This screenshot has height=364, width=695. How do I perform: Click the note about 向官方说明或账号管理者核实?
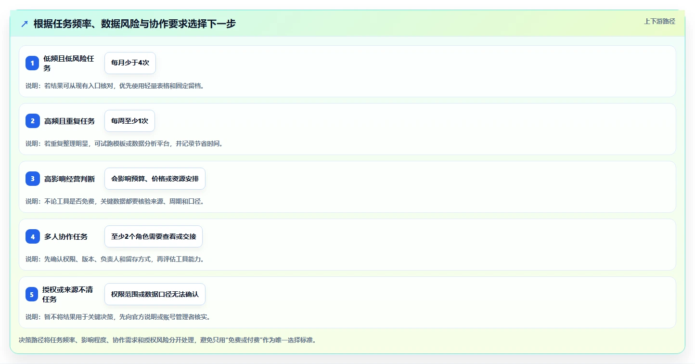pyautogui.click(x=118, y=317)
